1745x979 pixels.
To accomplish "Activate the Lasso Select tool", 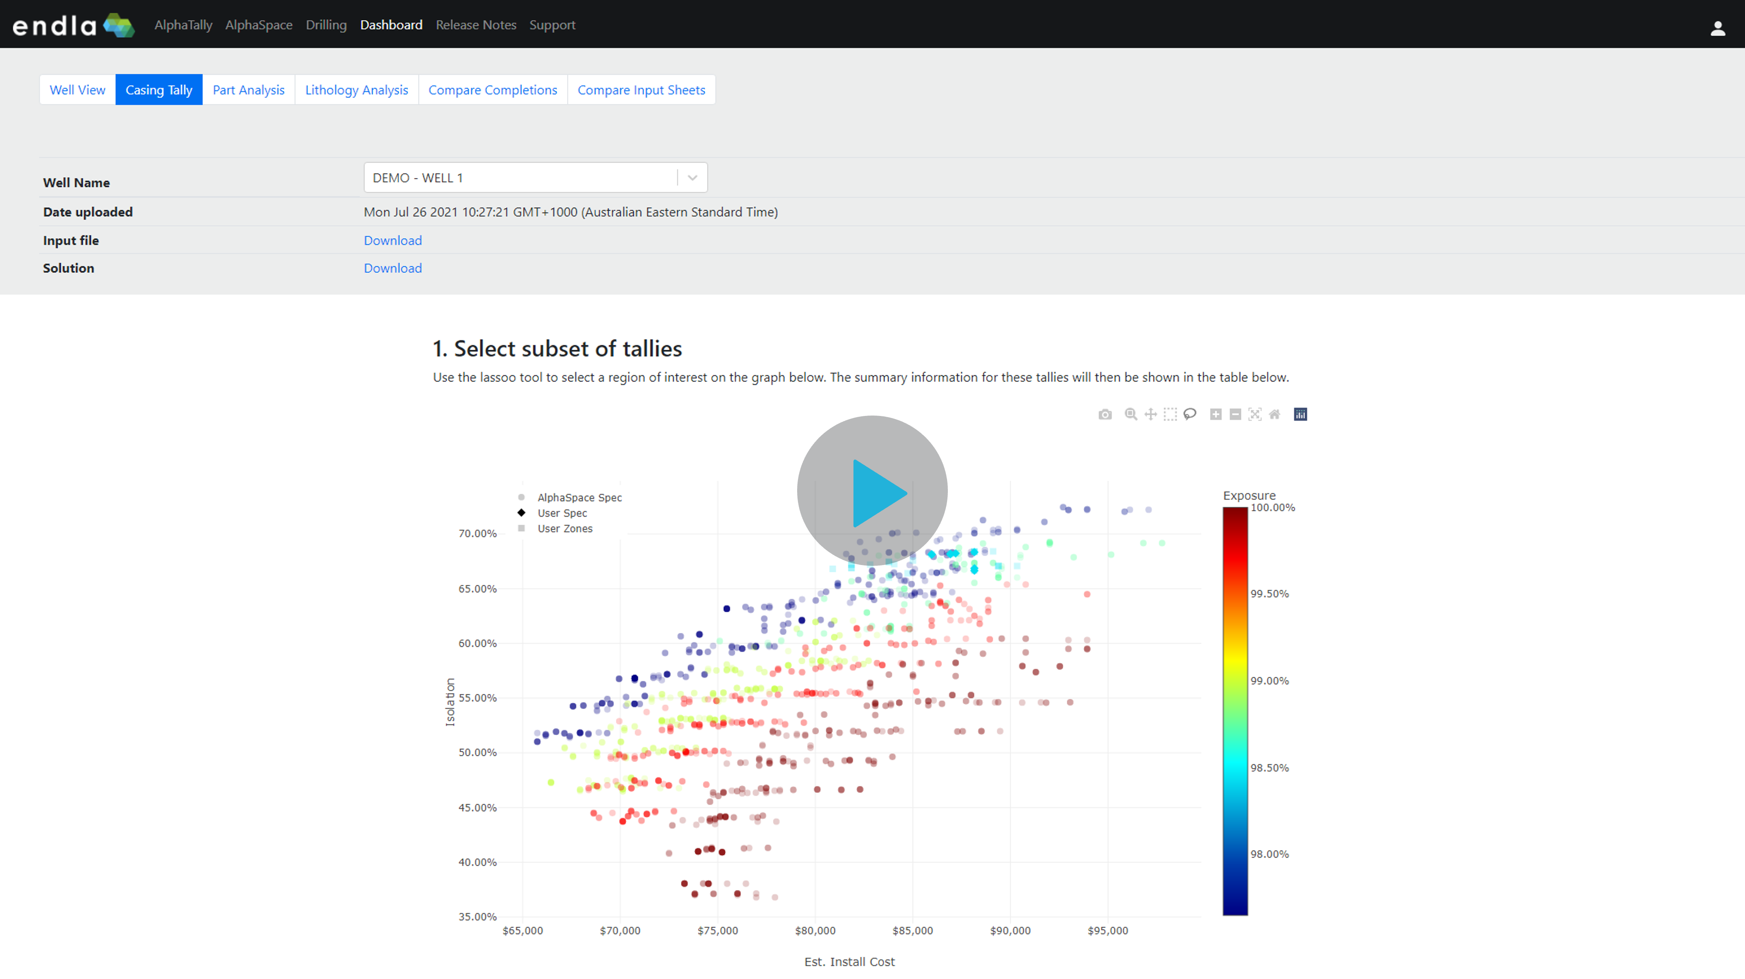I will tap(1189, 414).
